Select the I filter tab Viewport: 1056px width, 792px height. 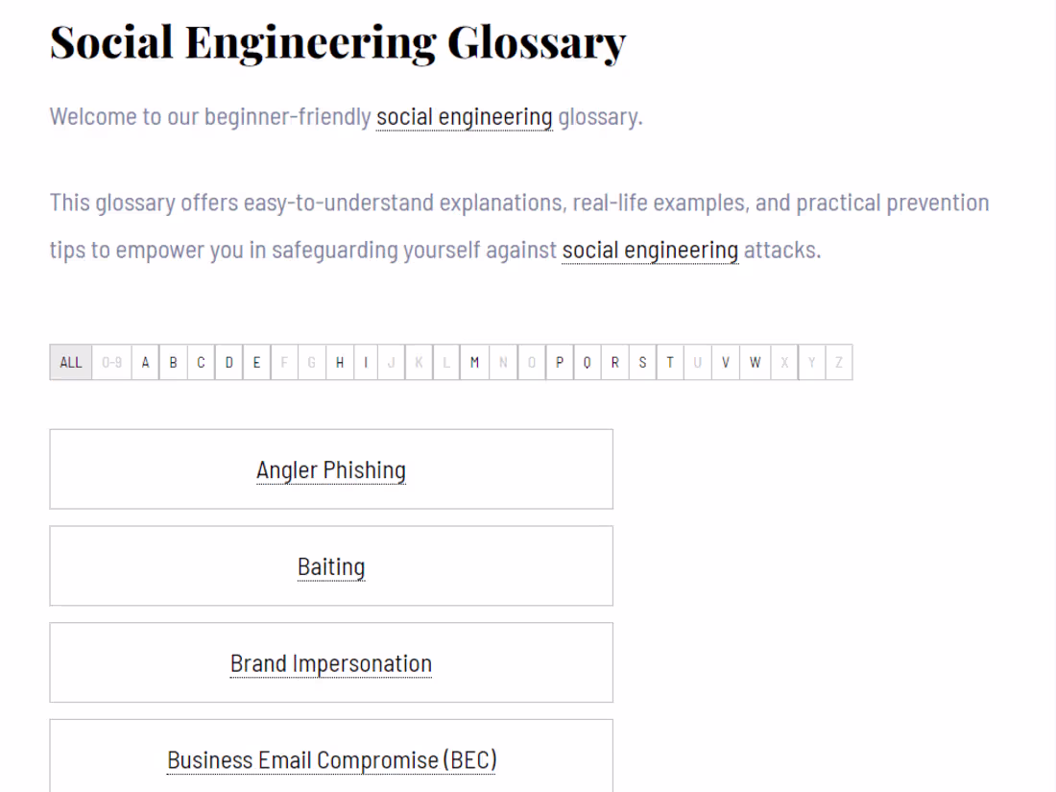pos(366,362)
